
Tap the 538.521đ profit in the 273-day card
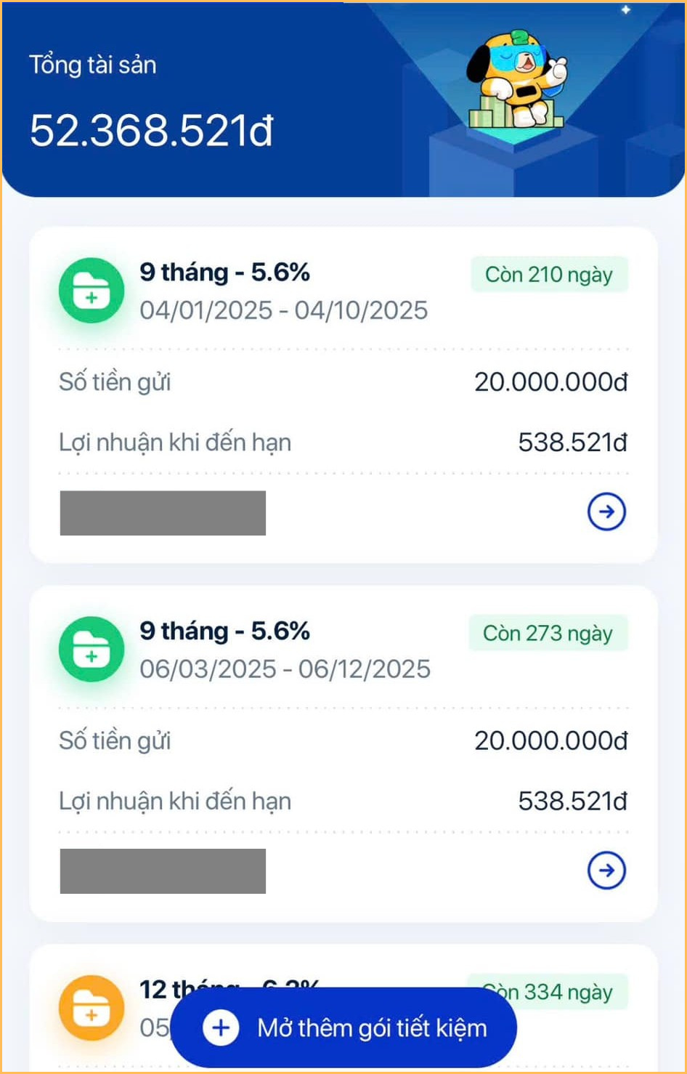pyautogui.click(x=572, y=802)
